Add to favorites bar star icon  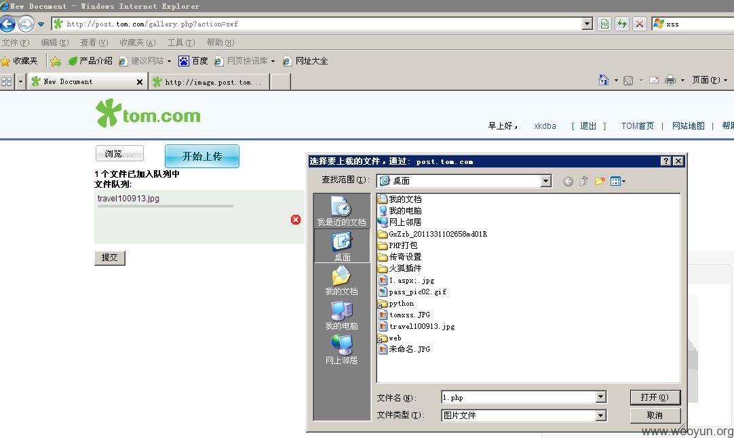pos(55,61)
